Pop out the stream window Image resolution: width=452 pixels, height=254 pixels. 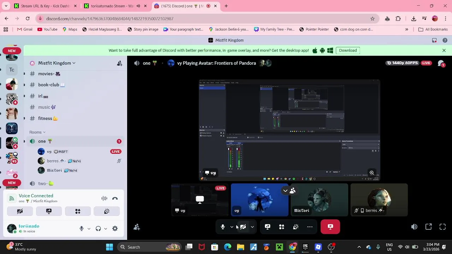click(428, 227)
